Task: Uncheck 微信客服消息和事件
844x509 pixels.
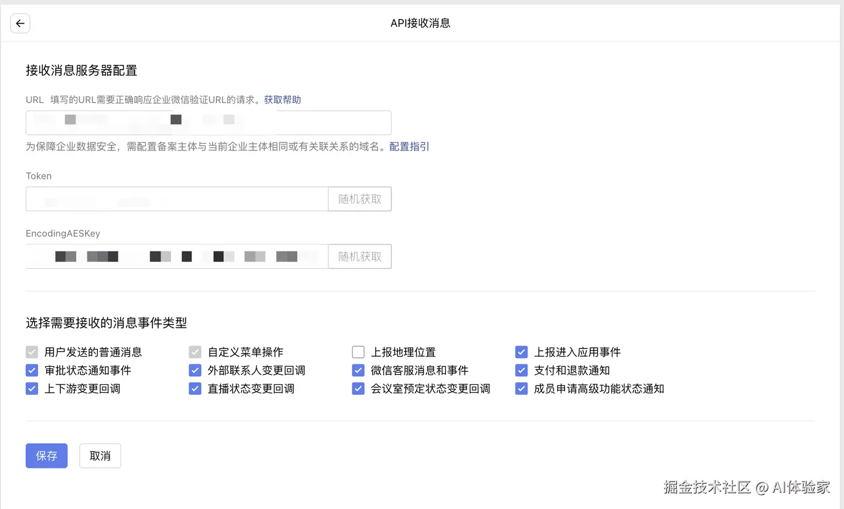Action: pos(358,370)
